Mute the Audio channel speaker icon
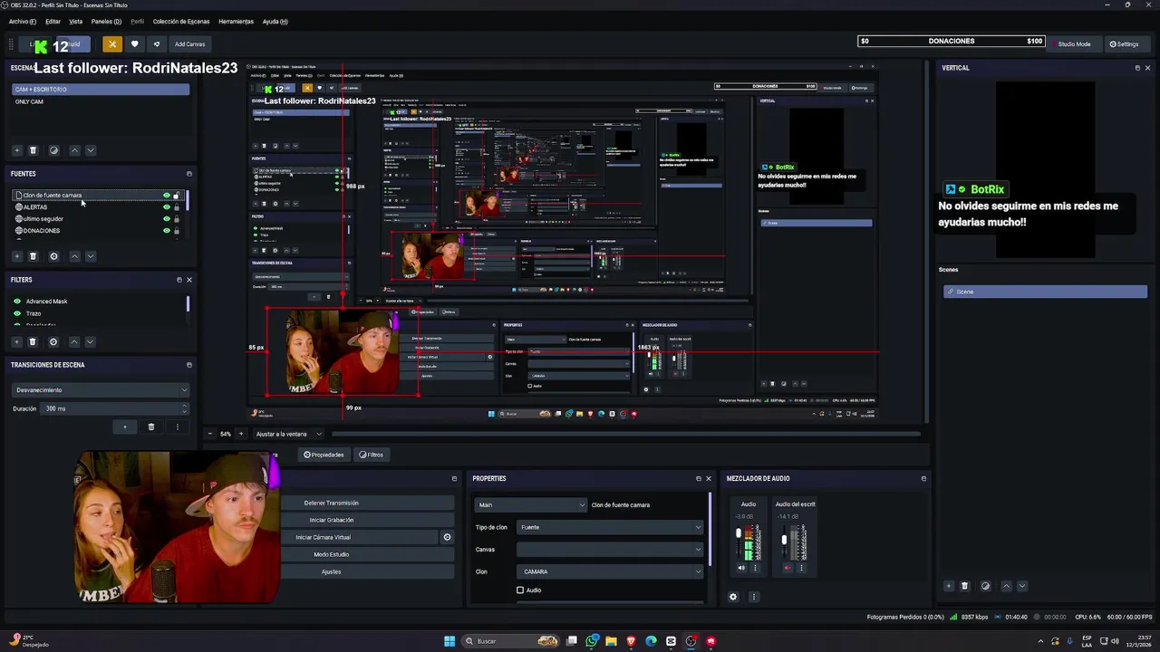The image size is (1160, 652). [x=741, y=568]
